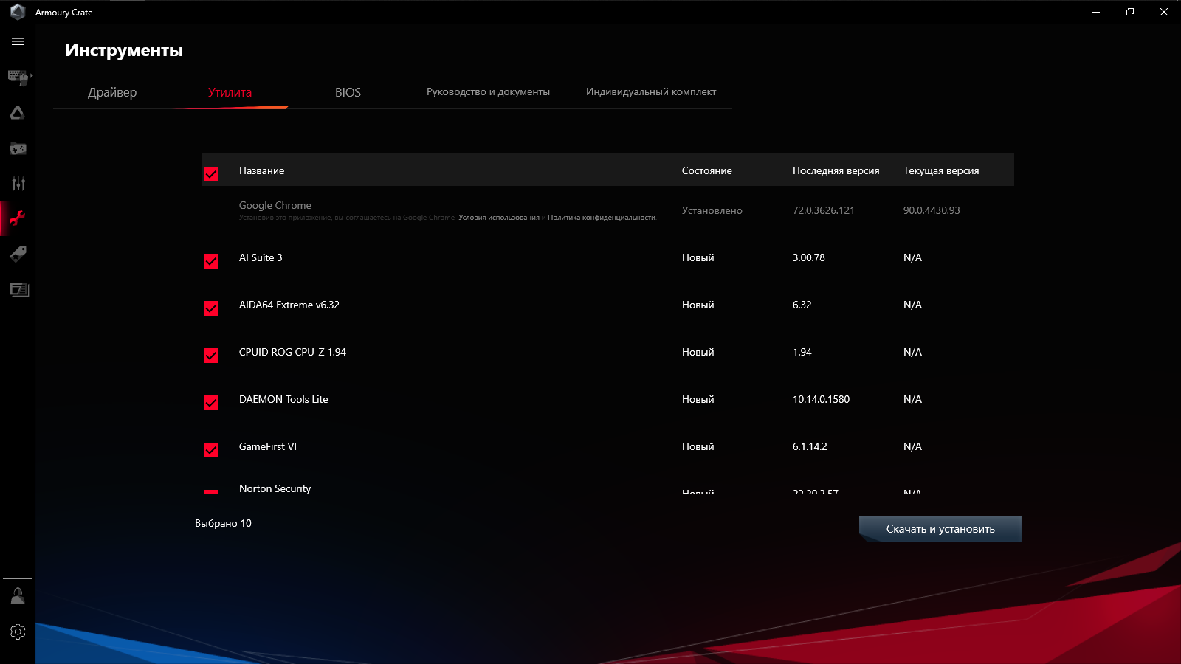1181x664 pixels.
Task: Open Aura Sync triangle icon
Action: tap(18, 113)
